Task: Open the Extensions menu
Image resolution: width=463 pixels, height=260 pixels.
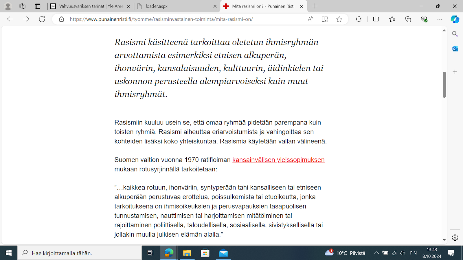Action: (x=359, y=19)
